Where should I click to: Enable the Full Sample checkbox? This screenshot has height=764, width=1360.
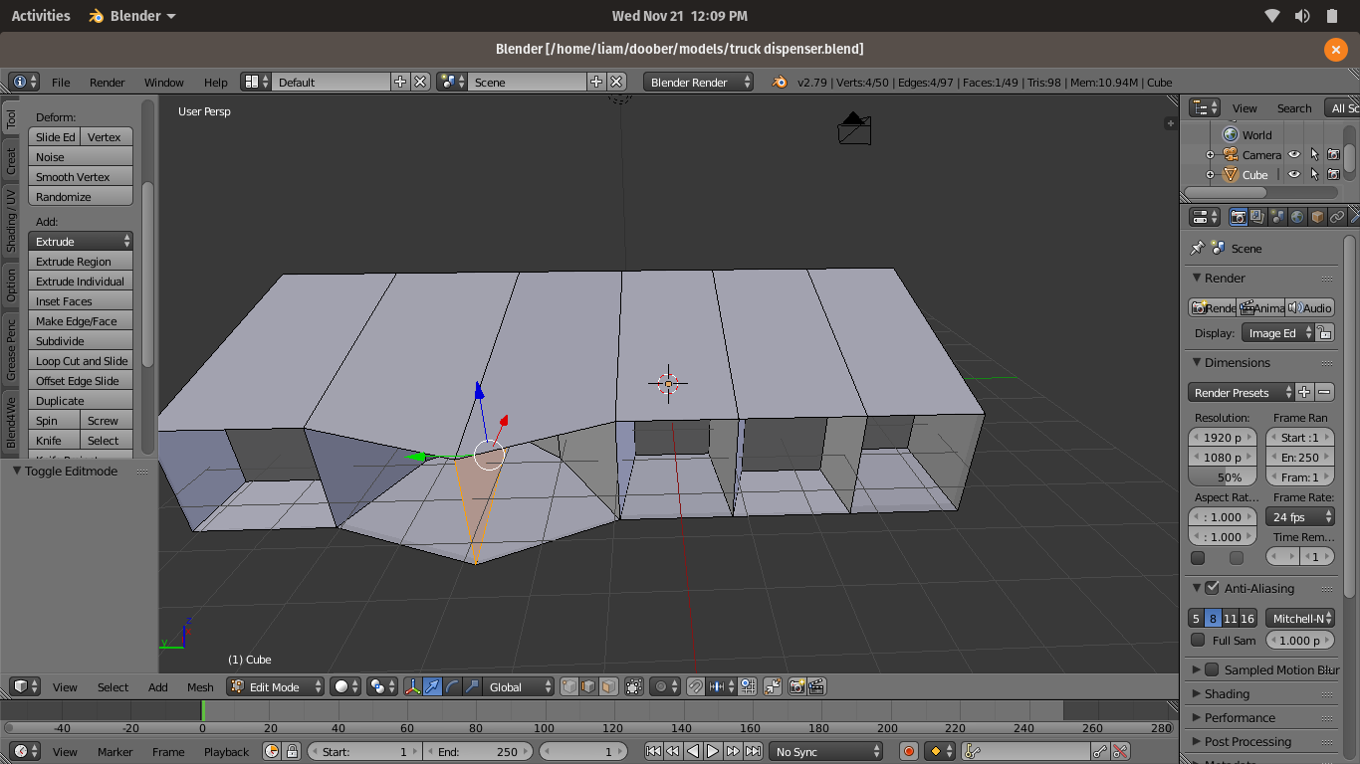click(x=1198, y=641)
